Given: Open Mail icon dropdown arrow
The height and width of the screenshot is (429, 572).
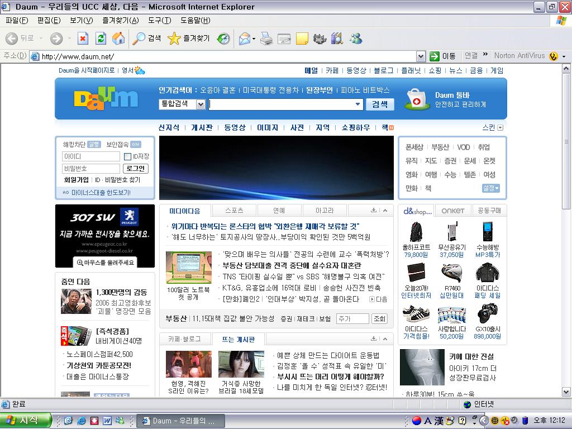Looking at the screenshot, I should pyautogui.click(x=254, y=39).
